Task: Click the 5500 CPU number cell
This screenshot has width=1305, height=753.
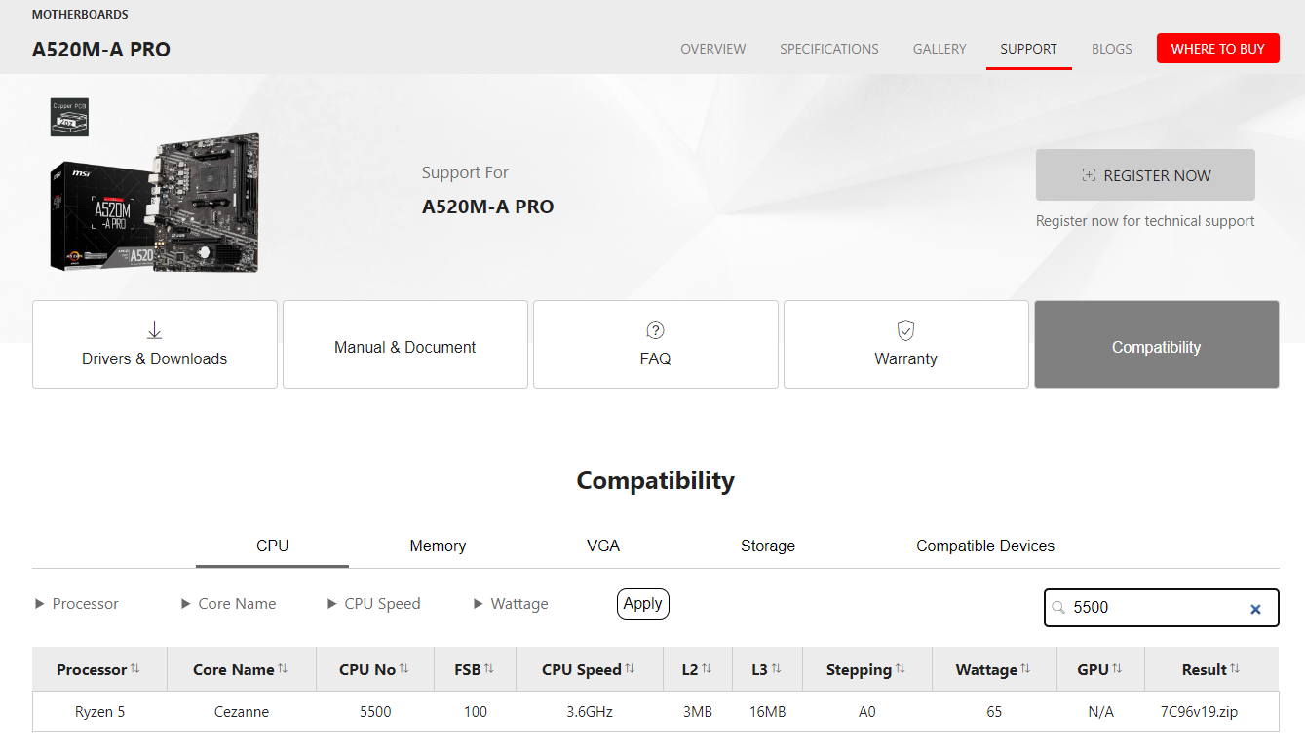Action: [375, 712]
